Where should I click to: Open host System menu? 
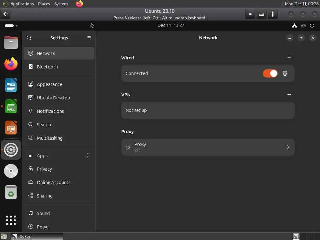(61, 4)
